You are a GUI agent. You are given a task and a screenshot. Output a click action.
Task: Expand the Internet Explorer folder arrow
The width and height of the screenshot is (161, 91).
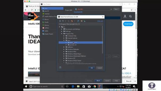(x=64, y=38)
